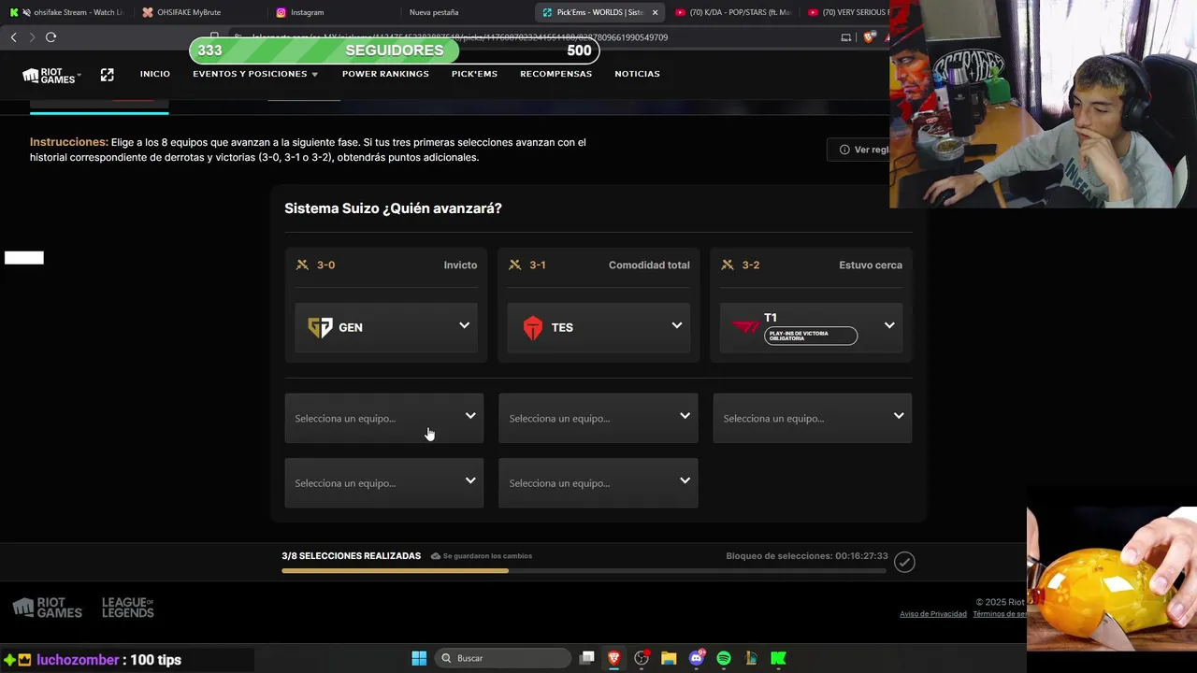This screenshot has height=673, width=1197.
Task: Click the browser forward arrow
Action: pyautogui.click(x=32, y=37)
